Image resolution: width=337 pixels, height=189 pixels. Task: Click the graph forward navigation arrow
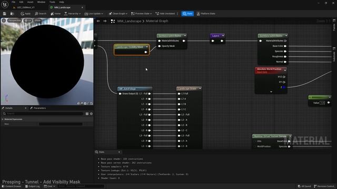point(105,21)
